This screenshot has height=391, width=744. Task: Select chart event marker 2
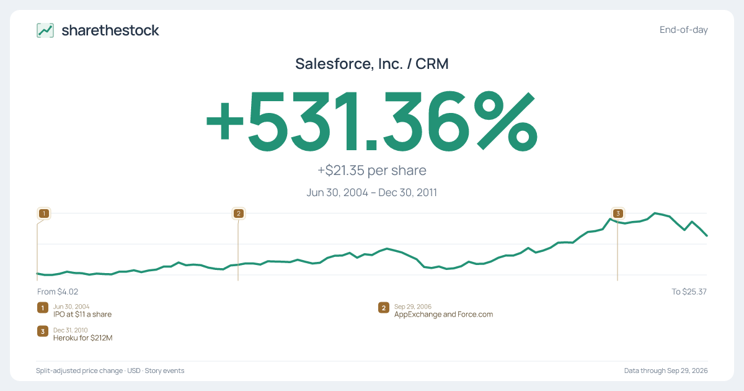click(x=238, y=213)
